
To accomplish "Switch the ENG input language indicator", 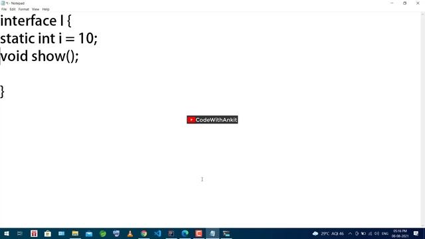I will [385, 233].
